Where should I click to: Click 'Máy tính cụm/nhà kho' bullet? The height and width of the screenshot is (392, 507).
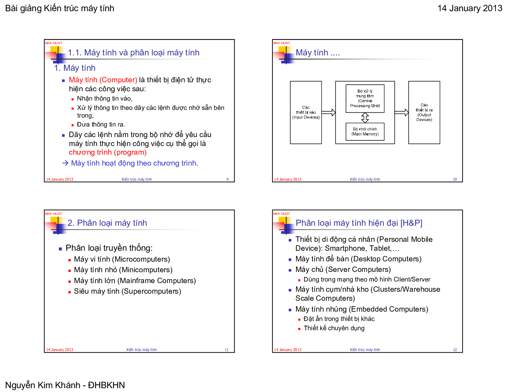[368, 294]
